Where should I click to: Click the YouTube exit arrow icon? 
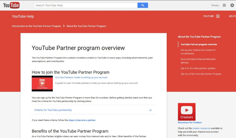tap(218, 16)
